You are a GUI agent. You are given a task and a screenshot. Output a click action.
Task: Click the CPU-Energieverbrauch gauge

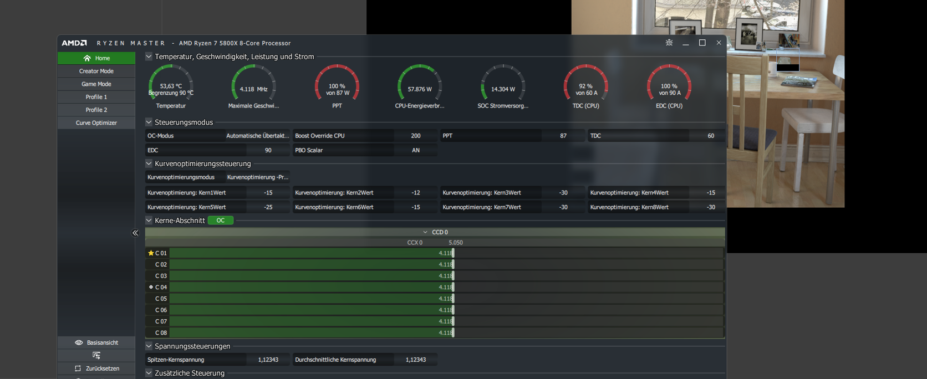coord(420,86)
